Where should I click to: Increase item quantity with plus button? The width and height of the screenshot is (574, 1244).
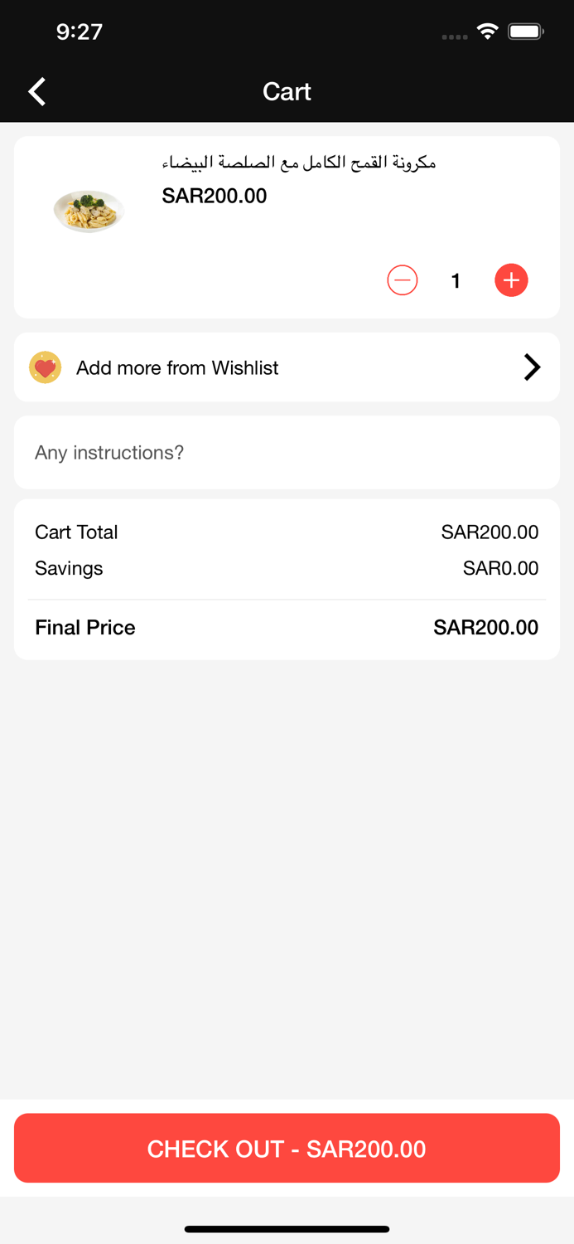pos(511,280)
